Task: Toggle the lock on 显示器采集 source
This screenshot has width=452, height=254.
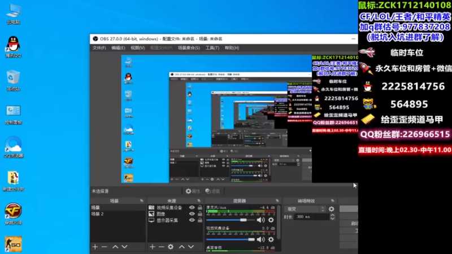Action: (x=200, y=220)
